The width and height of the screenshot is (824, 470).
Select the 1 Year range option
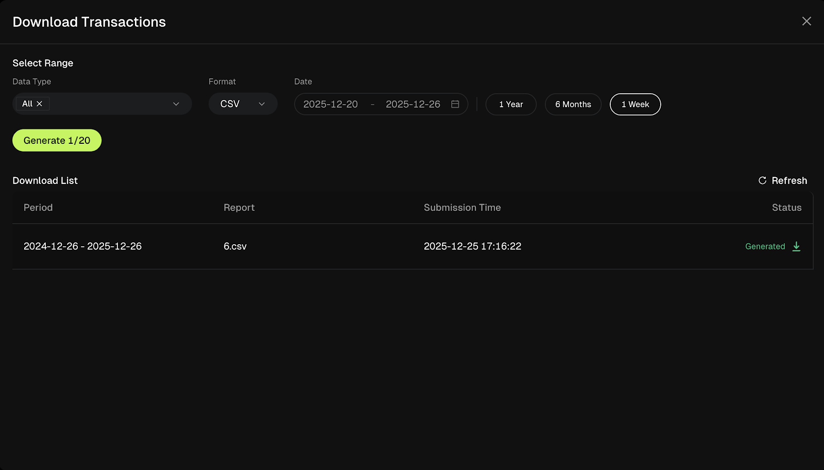pyautogui.click(x=511, y=104)
